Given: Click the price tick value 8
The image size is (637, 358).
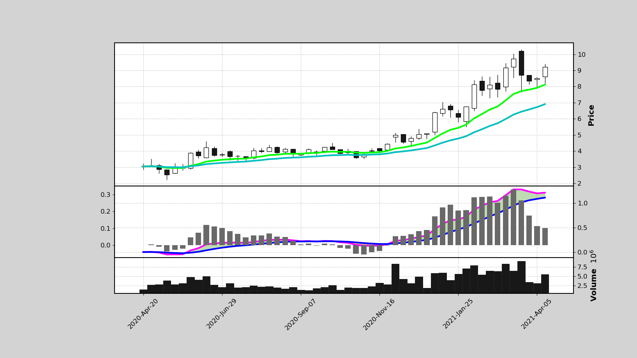Looking at the screenshot, I should 579,87.
